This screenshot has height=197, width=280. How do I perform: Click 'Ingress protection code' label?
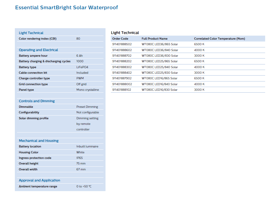(35, 158)
